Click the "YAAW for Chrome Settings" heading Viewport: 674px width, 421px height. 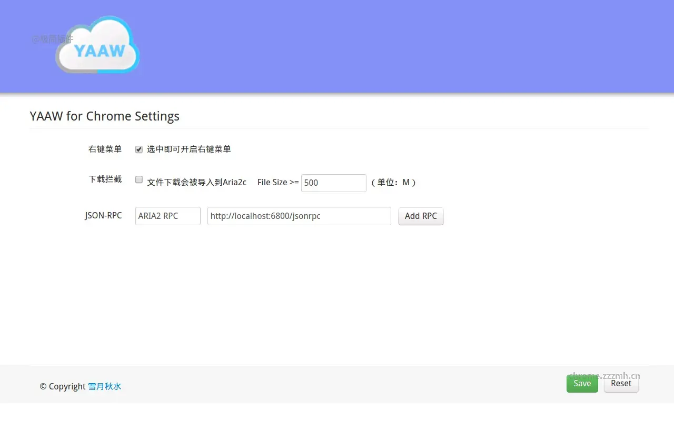105,116
